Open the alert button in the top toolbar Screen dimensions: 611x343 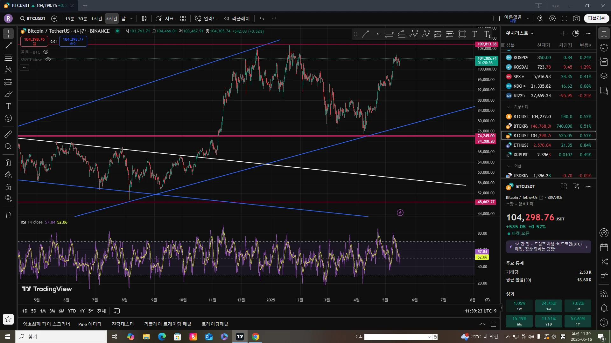206,18
